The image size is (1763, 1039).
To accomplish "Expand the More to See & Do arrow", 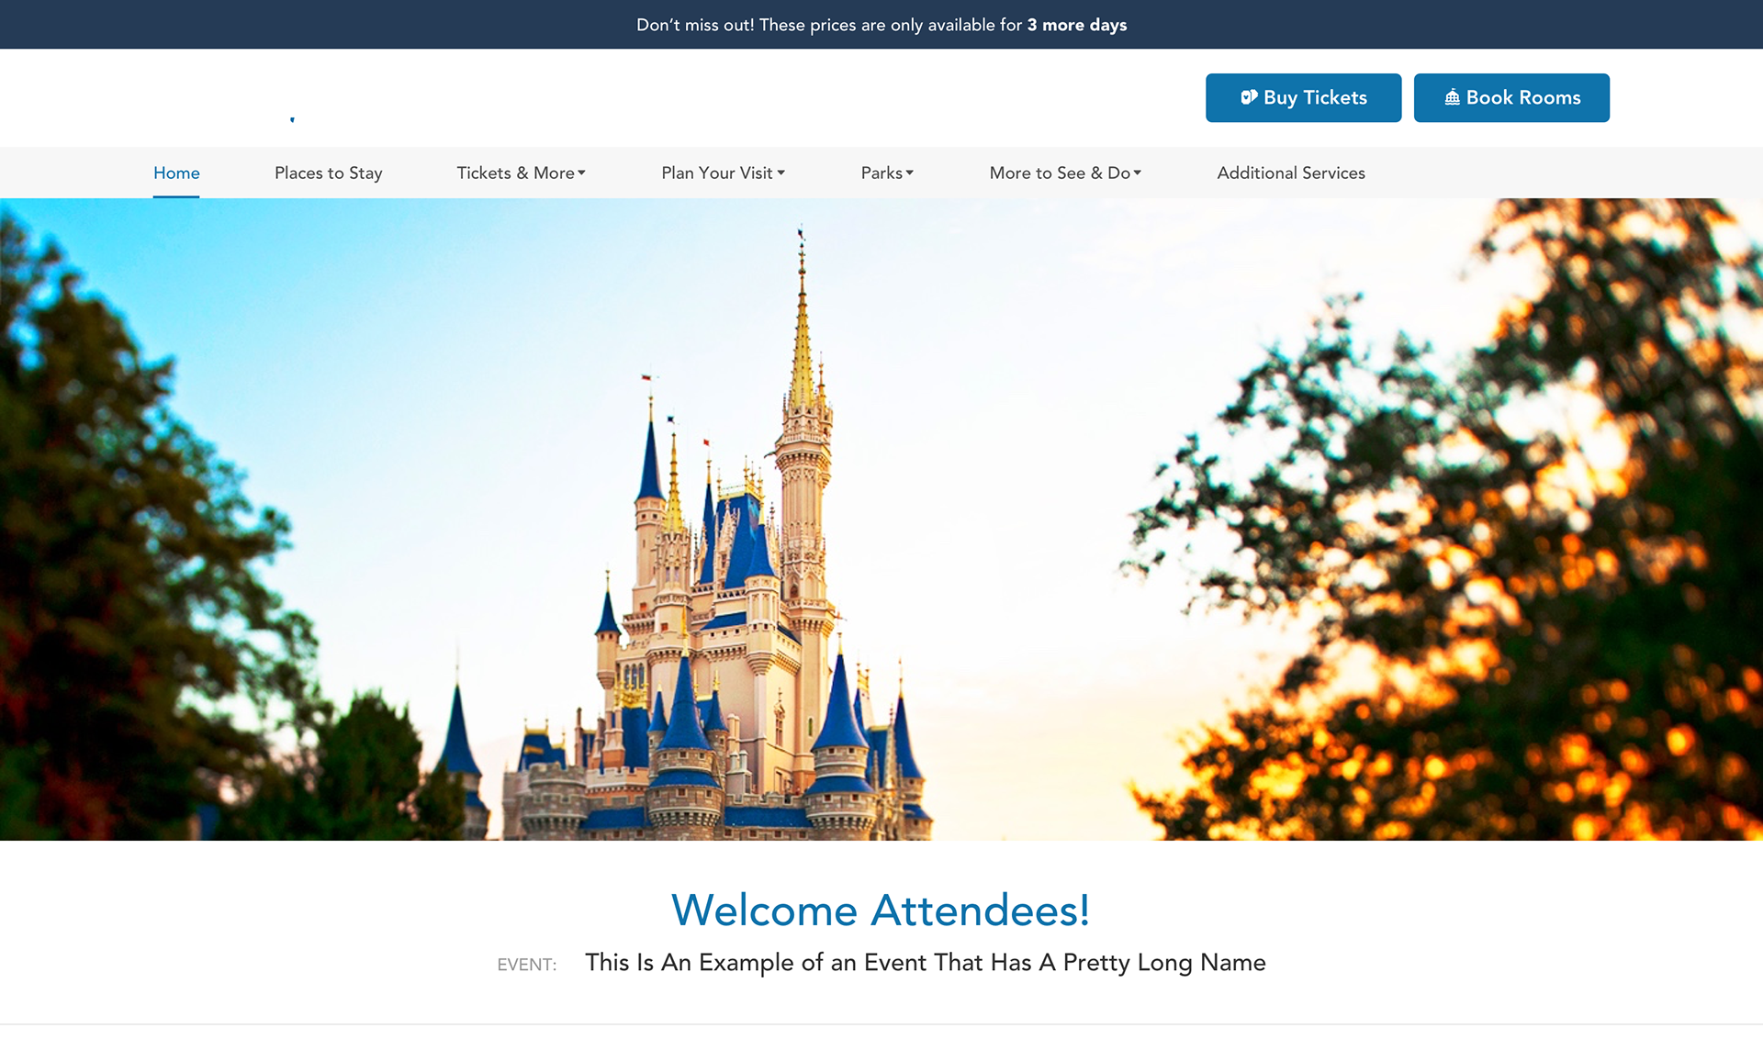I will coord(1138,173).
